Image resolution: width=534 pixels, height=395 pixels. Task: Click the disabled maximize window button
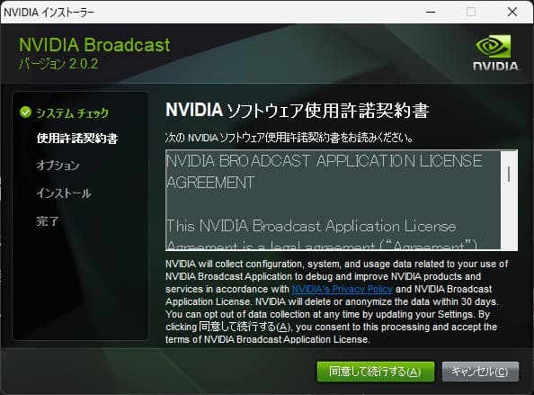pyautogui.click(x=471, y=12)
